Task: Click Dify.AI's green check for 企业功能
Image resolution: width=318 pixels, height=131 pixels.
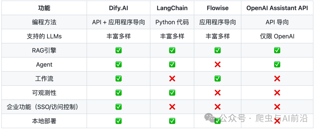Action: (x=118, y=107)
